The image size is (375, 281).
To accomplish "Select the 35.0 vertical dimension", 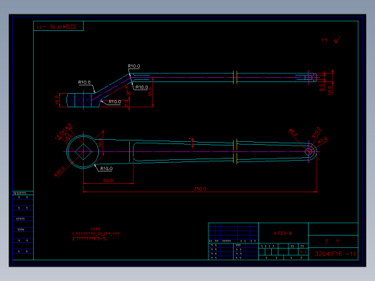I will [x=150, y=92].
